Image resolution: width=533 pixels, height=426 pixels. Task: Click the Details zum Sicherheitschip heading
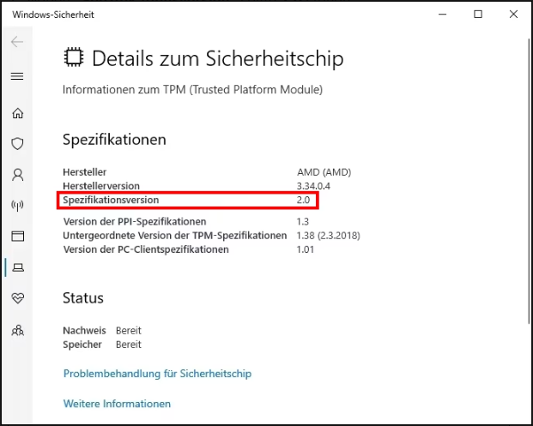click(x=218, y=58)
